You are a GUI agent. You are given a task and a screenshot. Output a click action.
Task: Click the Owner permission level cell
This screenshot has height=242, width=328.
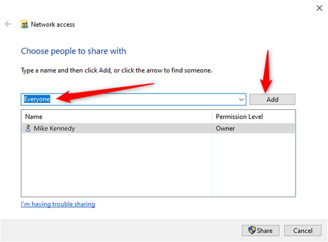(x=226, y=128)
